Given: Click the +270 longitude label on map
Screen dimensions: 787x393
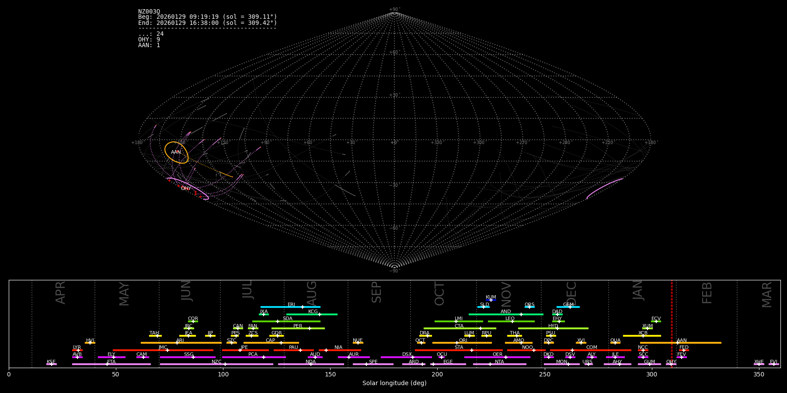Looking at the screenshot, I should (x=522, y=143).
